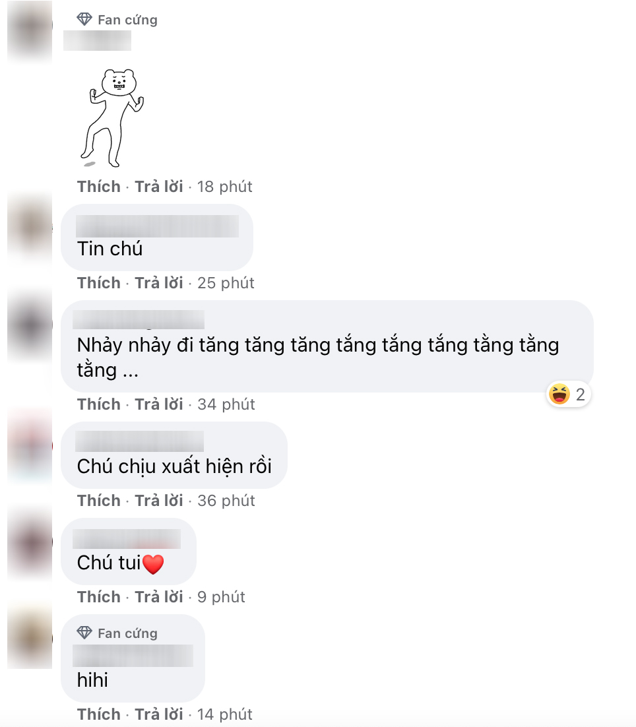Click the red heart emoji in Chú tui comment

pos(153,564)
